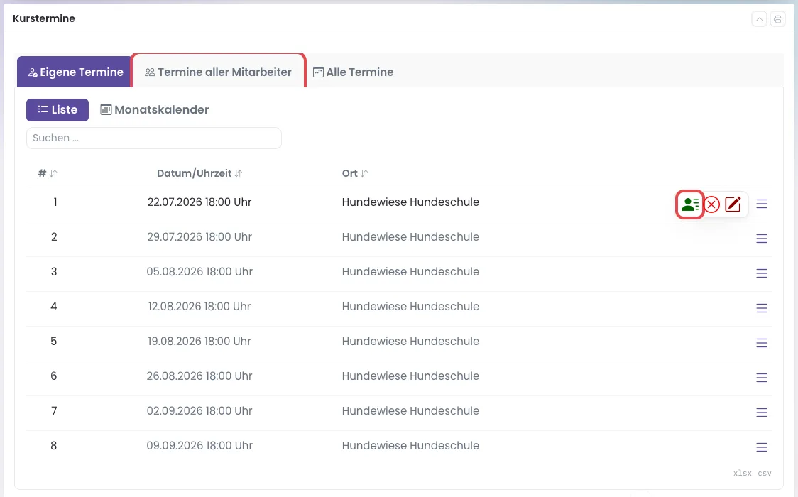The width and height of the screenshot is (798, 497).
Task: Open row menu for 02.09.2026 appointment
Action: 761,413
